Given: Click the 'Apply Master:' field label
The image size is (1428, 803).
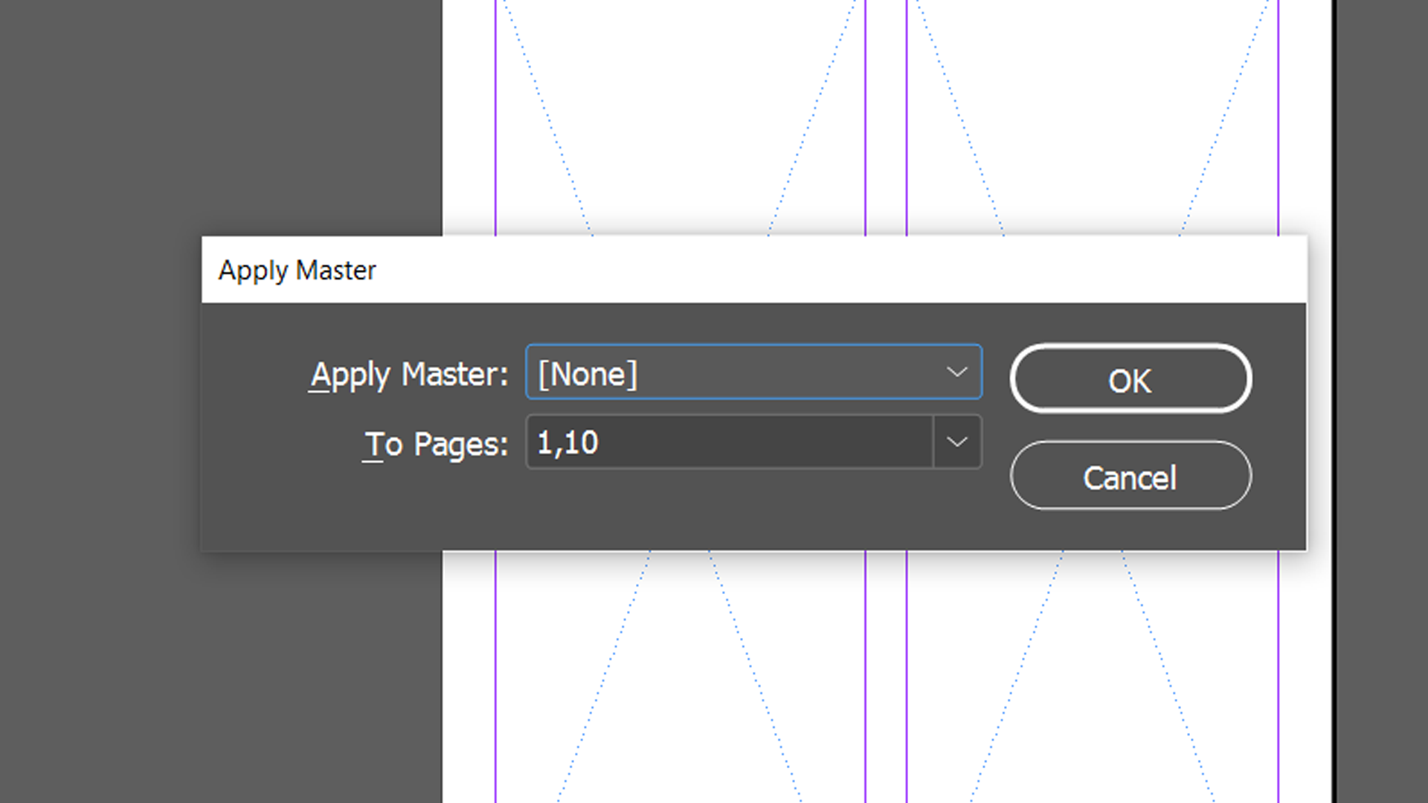Looking at the screenshot, I should coord(408,374).
